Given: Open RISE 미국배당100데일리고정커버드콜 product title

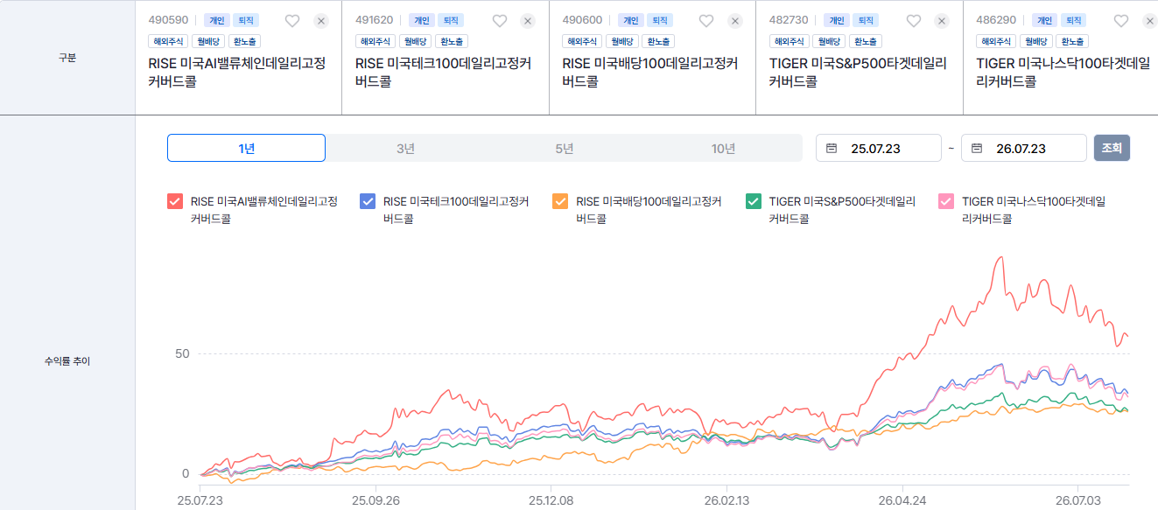Looking at the screenshot, I should click(x=650, y=72).
